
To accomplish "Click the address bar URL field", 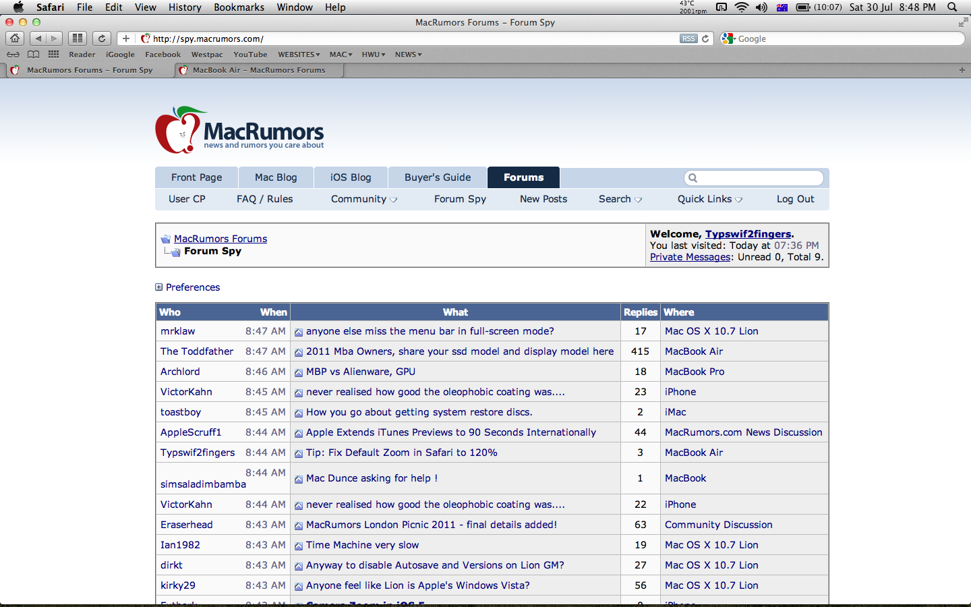I will [x=415, y=38].
